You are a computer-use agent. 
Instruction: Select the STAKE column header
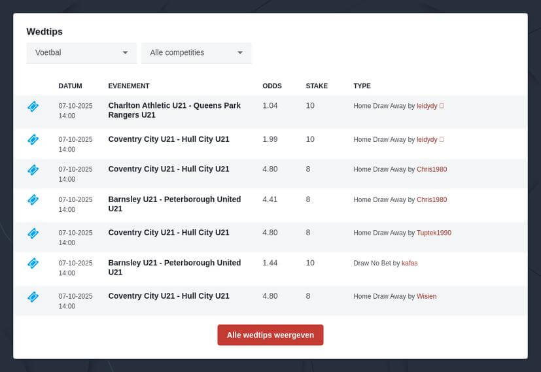tap(317, 86)
